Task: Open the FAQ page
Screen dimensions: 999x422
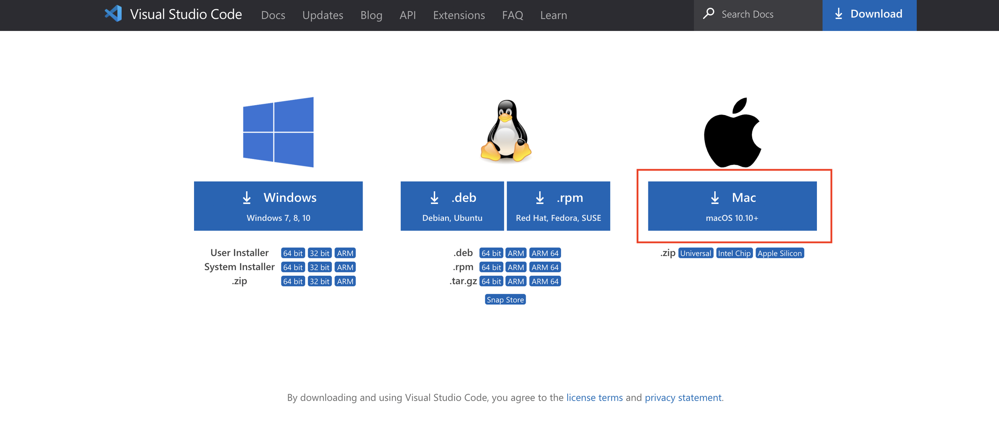Action: point(512,15)
